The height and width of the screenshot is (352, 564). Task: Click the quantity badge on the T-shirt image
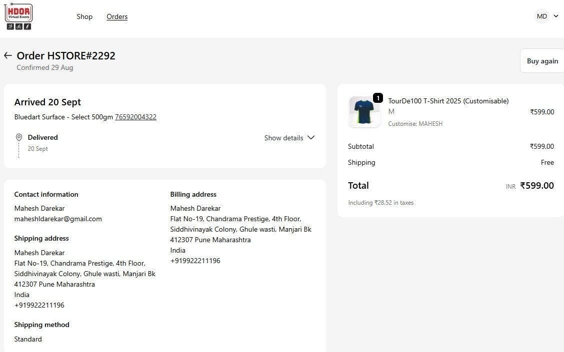378,98
